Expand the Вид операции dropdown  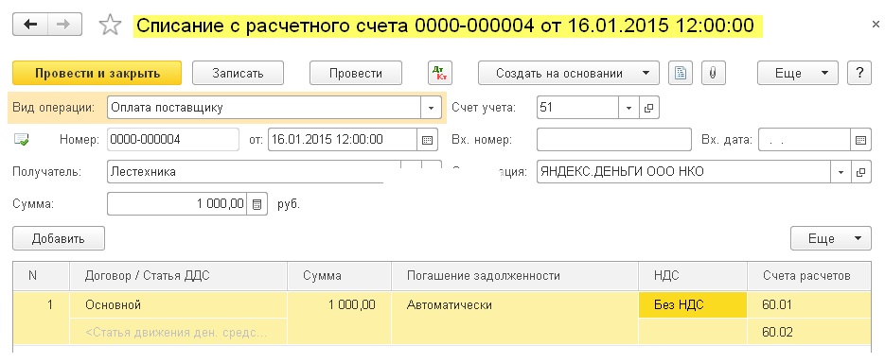(432, 107)
